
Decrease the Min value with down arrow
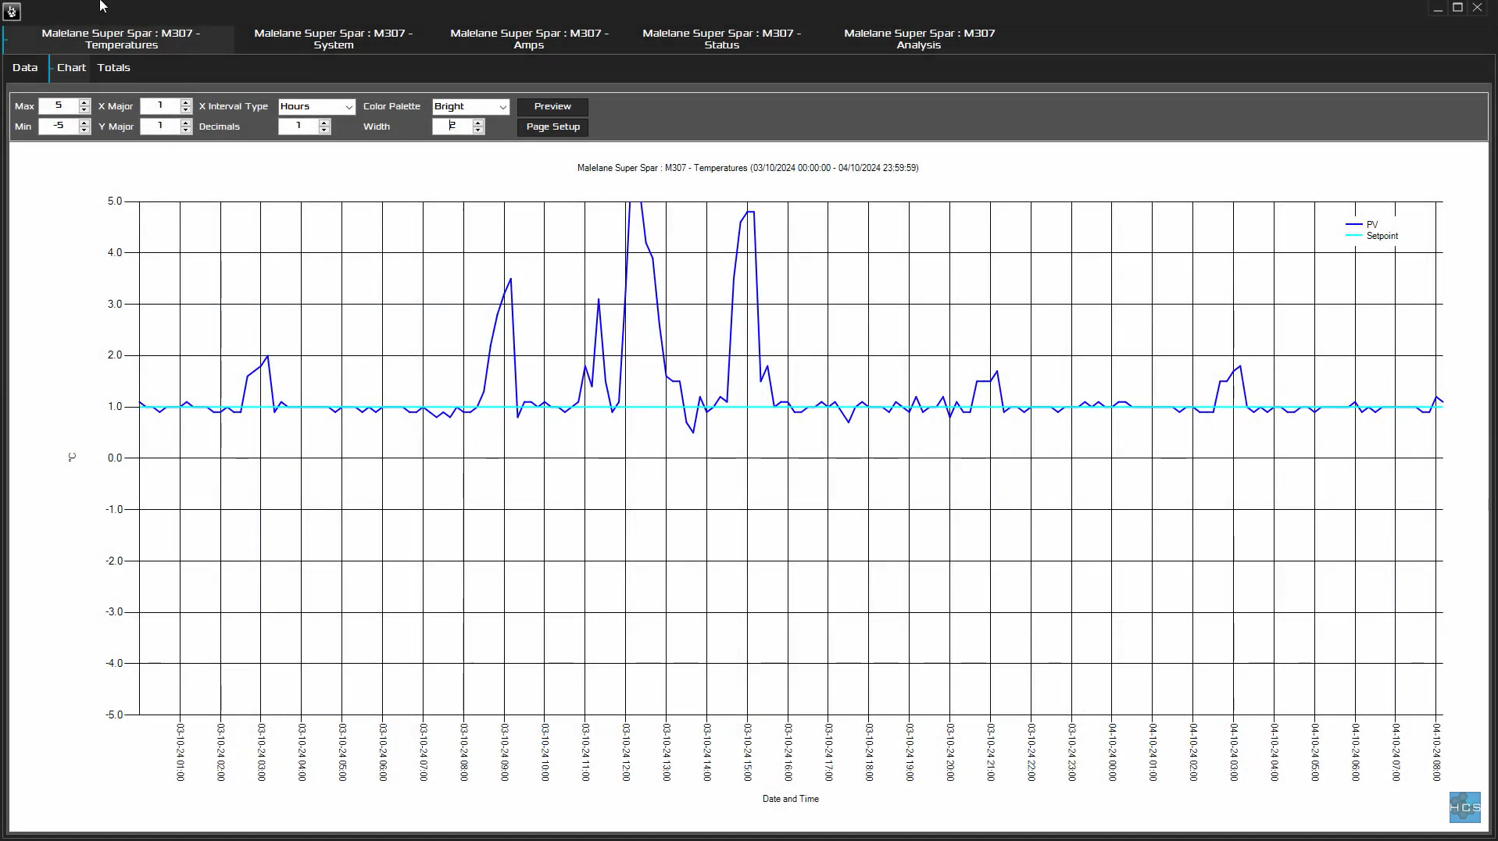click(84, 130)
